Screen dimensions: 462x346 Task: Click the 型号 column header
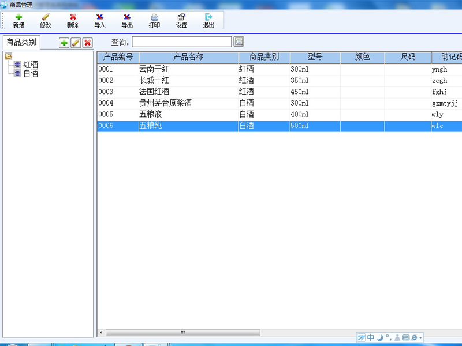[315, 57]
